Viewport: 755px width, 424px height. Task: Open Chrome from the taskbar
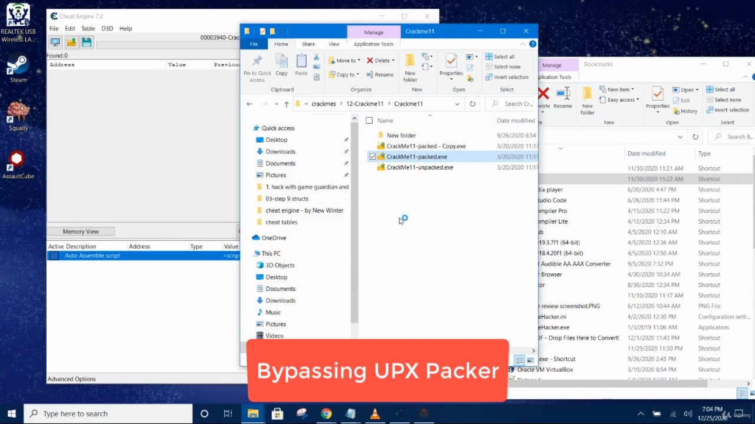coord(326,413)
